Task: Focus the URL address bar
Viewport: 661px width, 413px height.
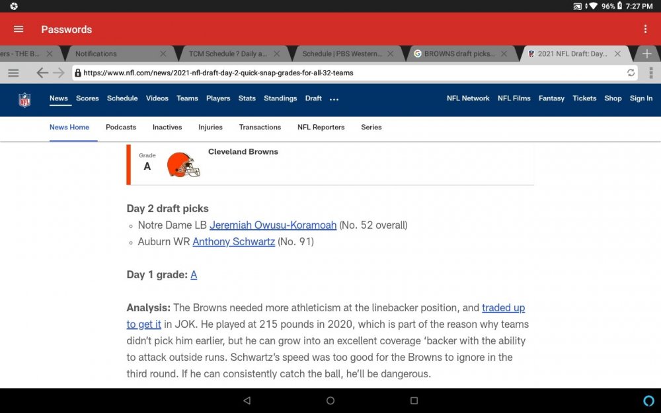Action: (x=355, y=73)
